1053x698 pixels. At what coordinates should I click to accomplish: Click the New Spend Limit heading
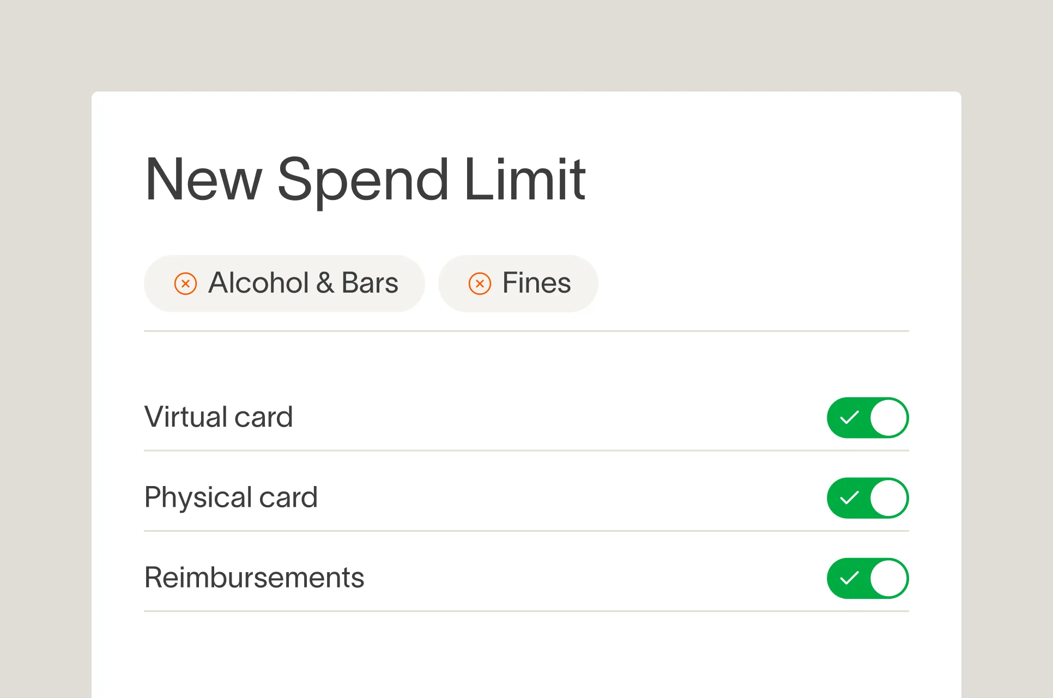click(x=365, y=180)
